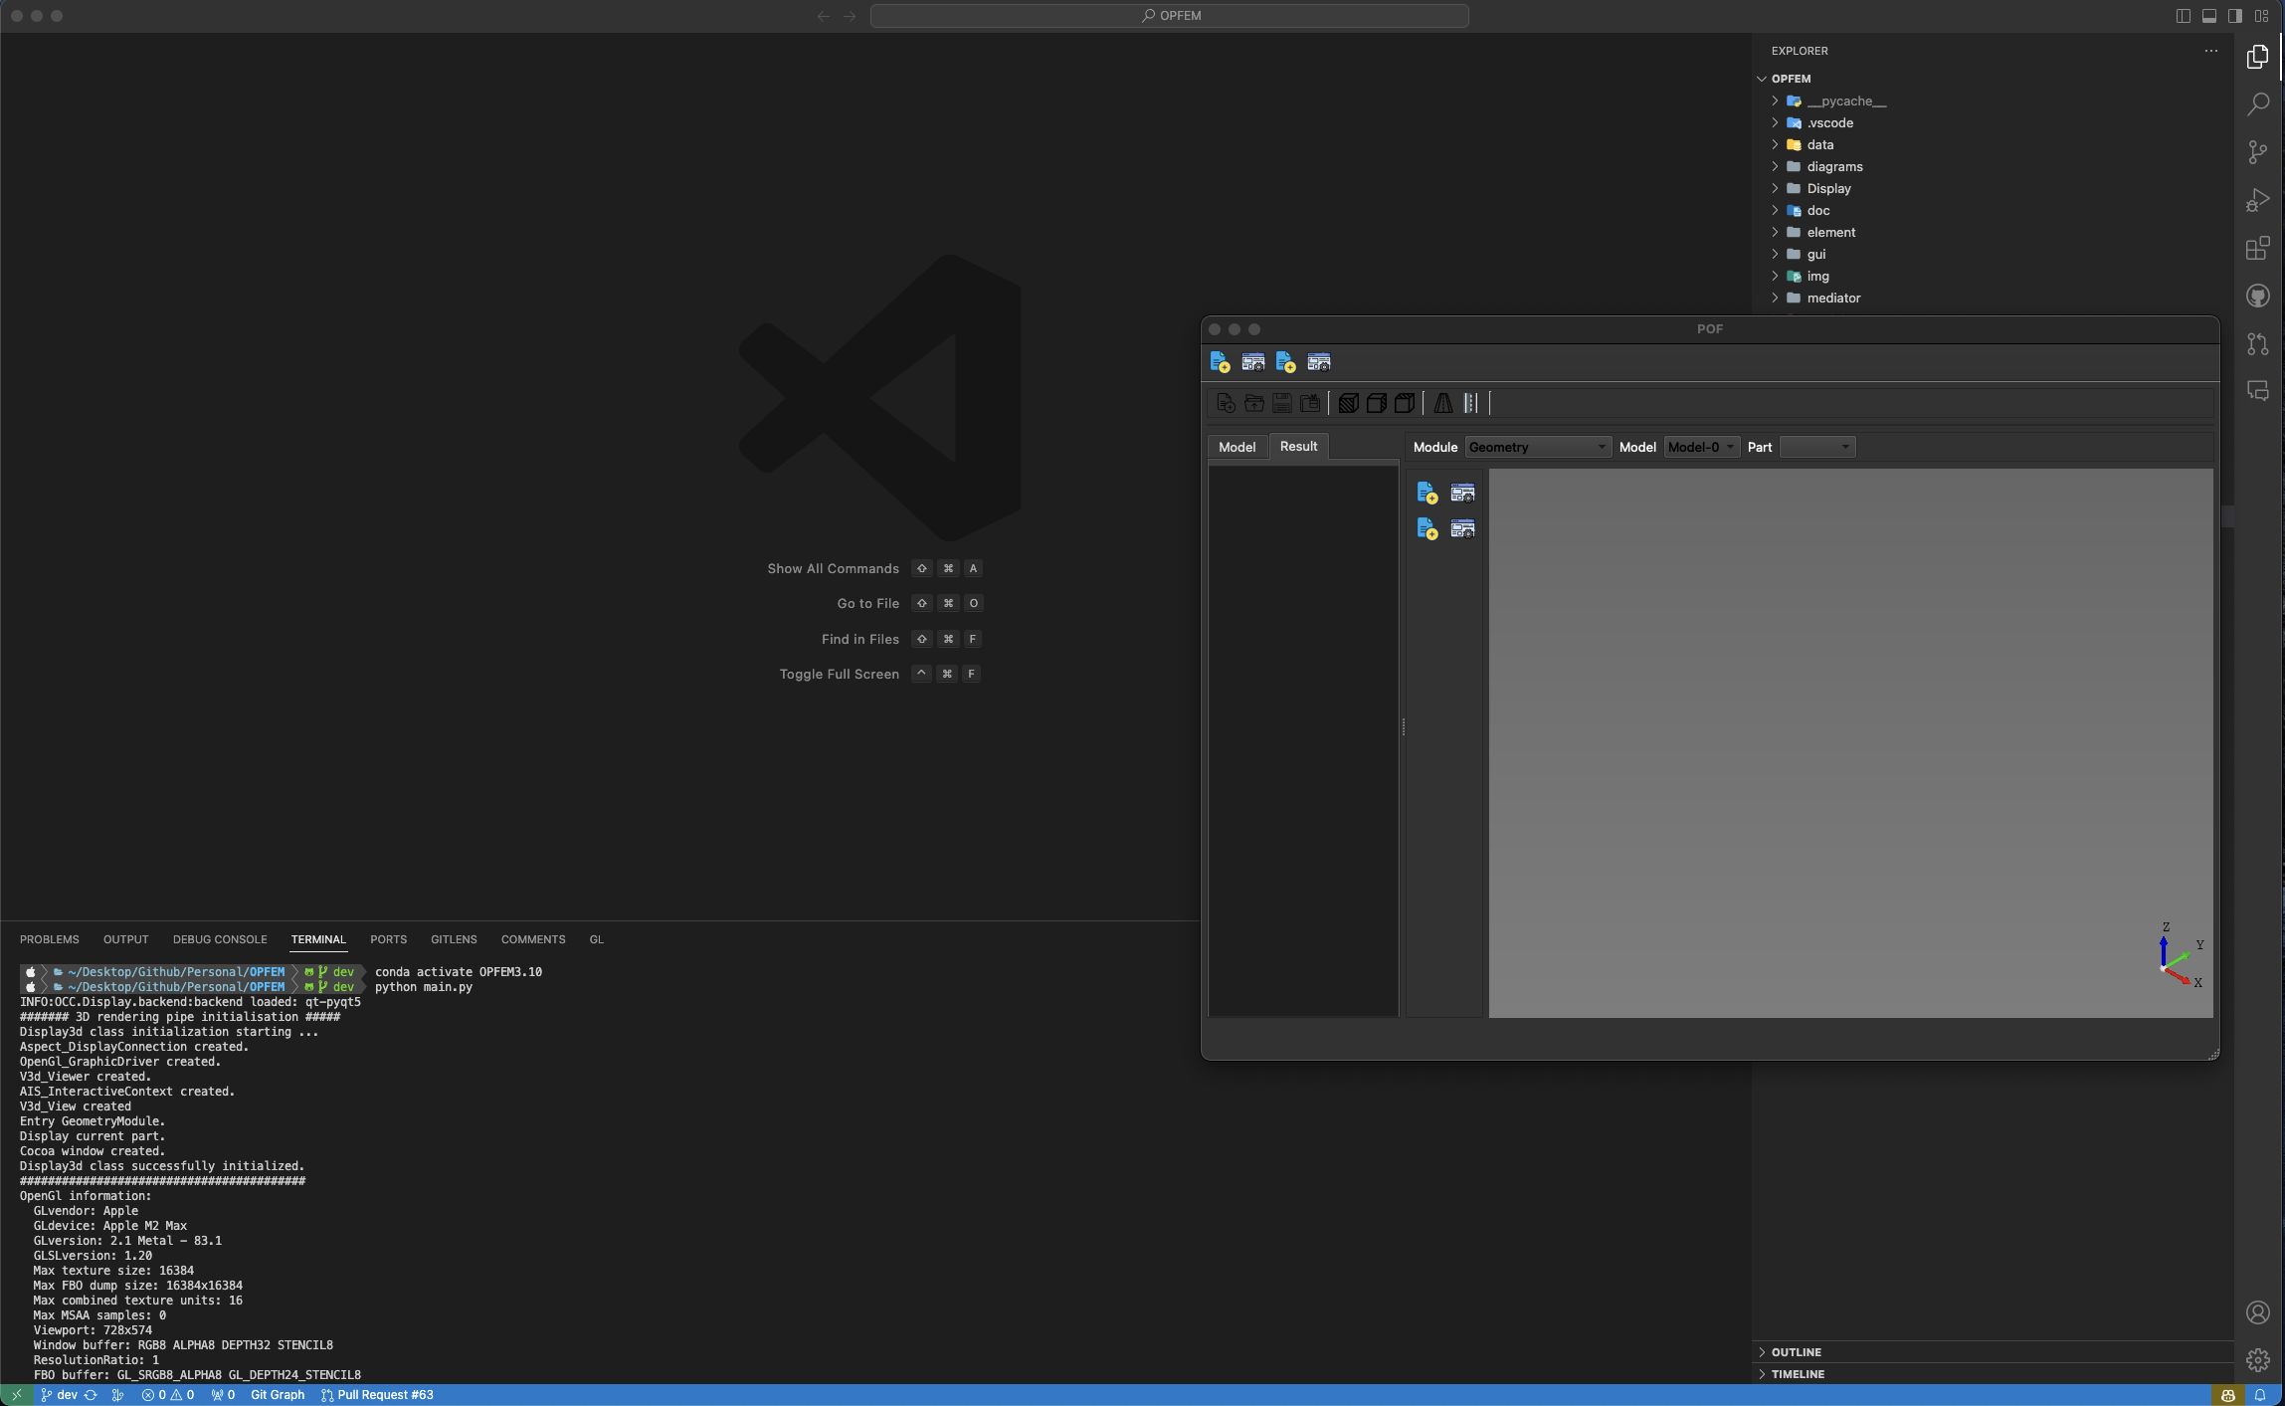Click the perspective road icon in POF toolbar
The height and width of the screenshot is (1406, 2285).
[1442, 403]
